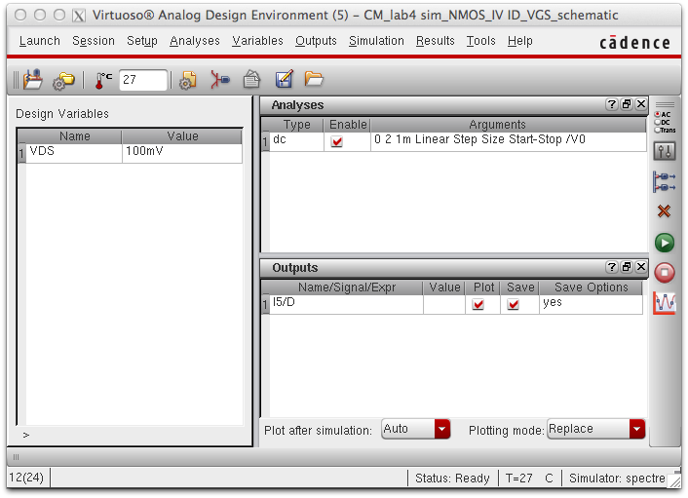The width and height of the screenshot is (688, 498).
Task: Toggle Plot checkbox for I5/D output
Action: pyautogui.click(x=478, y=304)
